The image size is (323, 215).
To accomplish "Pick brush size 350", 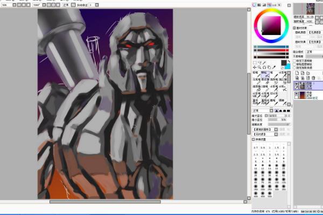I will (x=284, y=187).
